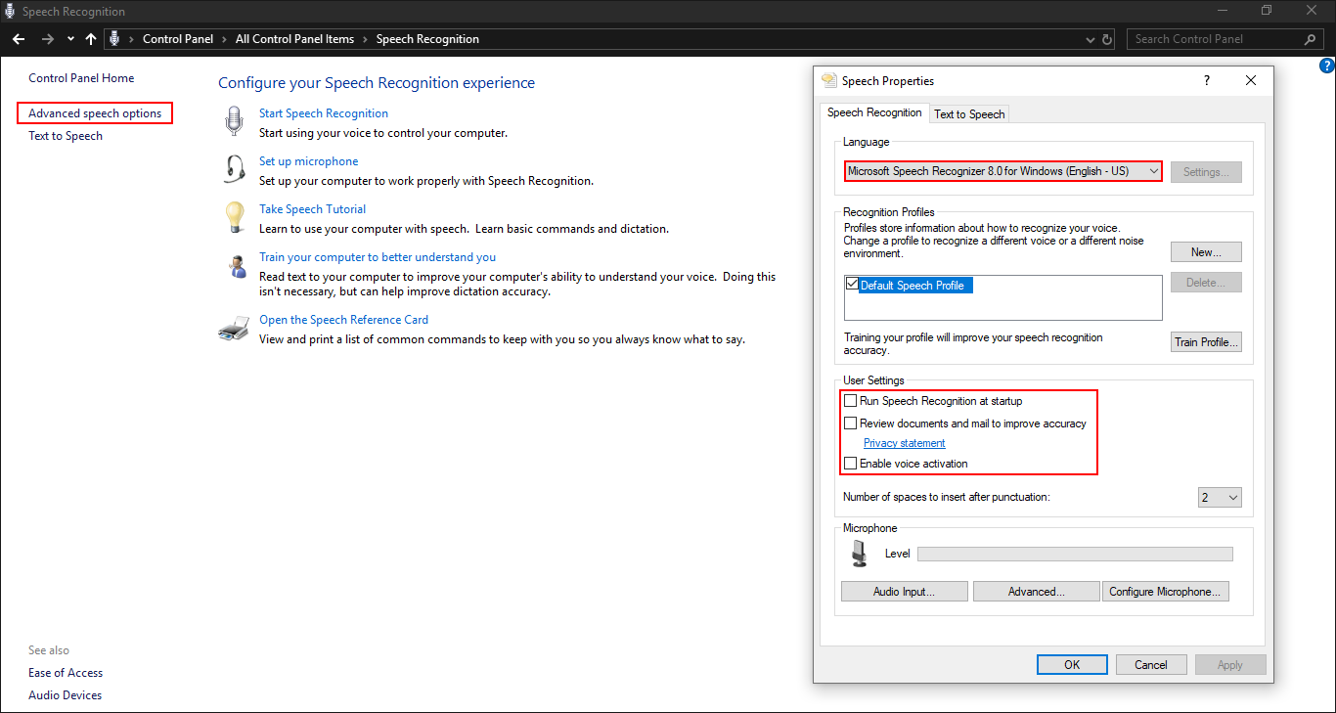Click the Speech Properties title bar icon
This screenshot has height=713, width=1336.
pyautogui.click(x=829, y=81)
